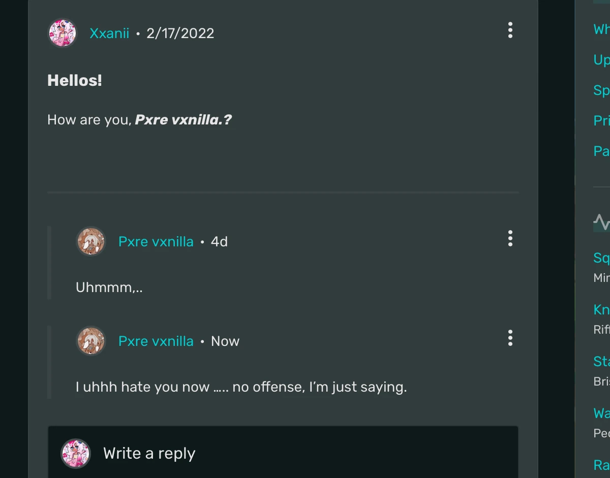Viewport: 610px width, 478px height.
Task: Open Pxre vxnilla's profile via the username link
Action: click(x=157, y=241)
